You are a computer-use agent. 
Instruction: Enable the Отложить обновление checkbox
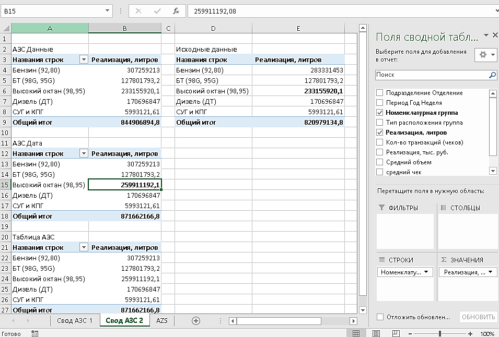[380, 317]
